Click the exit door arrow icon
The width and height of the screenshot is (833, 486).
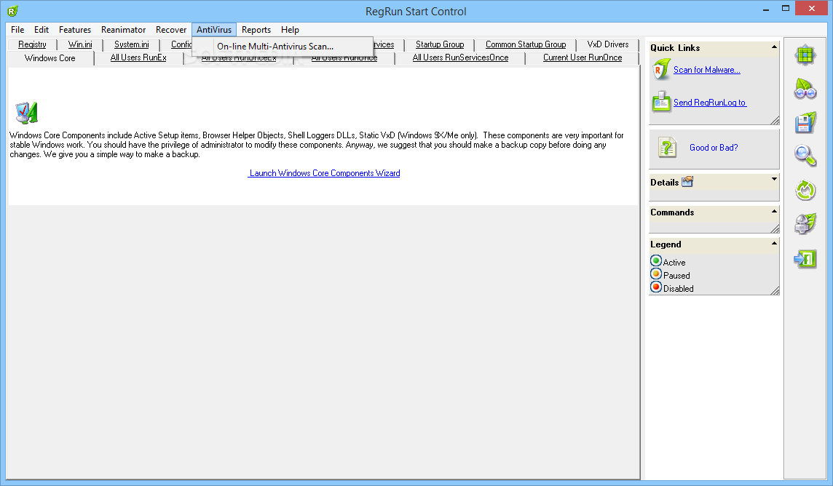click(805, 259)
